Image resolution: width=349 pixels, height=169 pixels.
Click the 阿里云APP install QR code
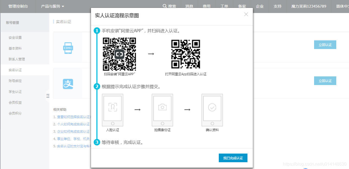pos(119,54)
